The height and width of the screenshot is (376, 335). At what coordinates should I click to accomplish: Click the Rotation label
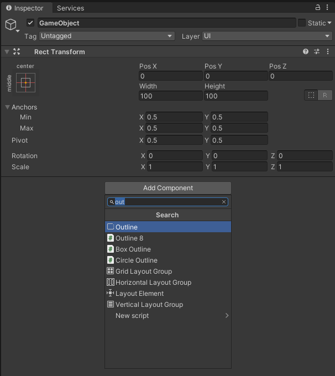pos(24,156)
